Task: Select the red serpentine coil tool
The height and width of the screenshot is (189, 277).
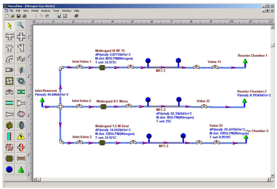Action: click(10, 147)
